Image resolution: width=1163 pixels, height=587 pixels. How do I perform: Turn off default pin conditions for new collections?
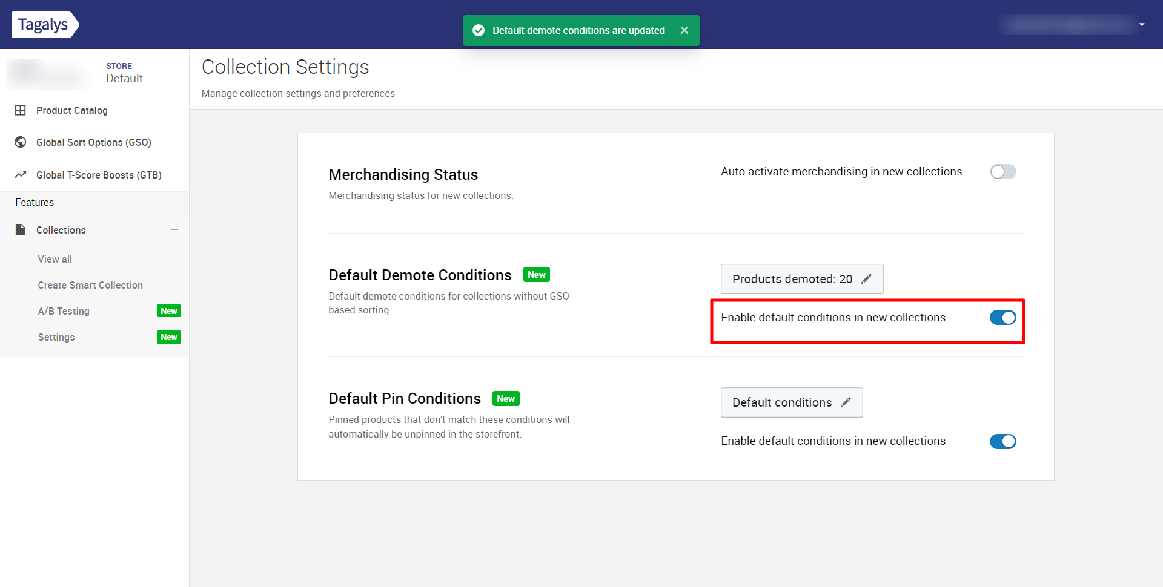(x=1002, y=441)
